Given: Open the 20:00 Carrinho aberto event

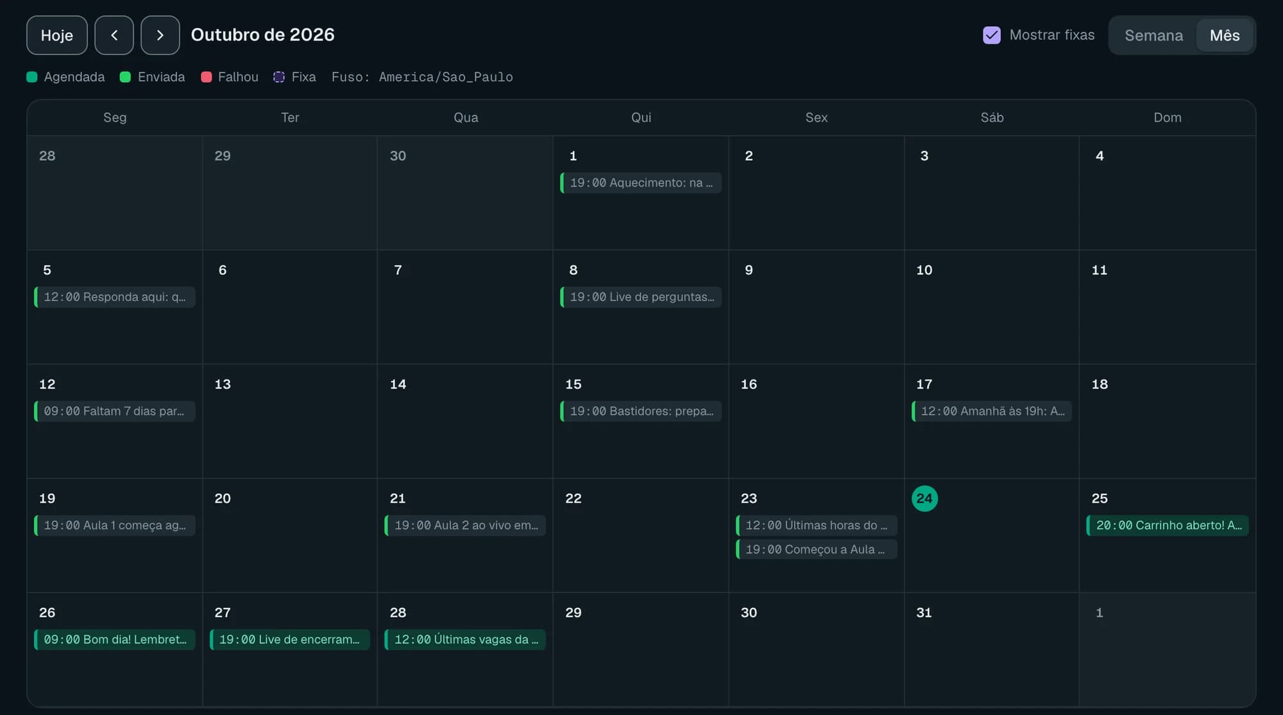Looking at the screenshot, I should pos(1168,525).
